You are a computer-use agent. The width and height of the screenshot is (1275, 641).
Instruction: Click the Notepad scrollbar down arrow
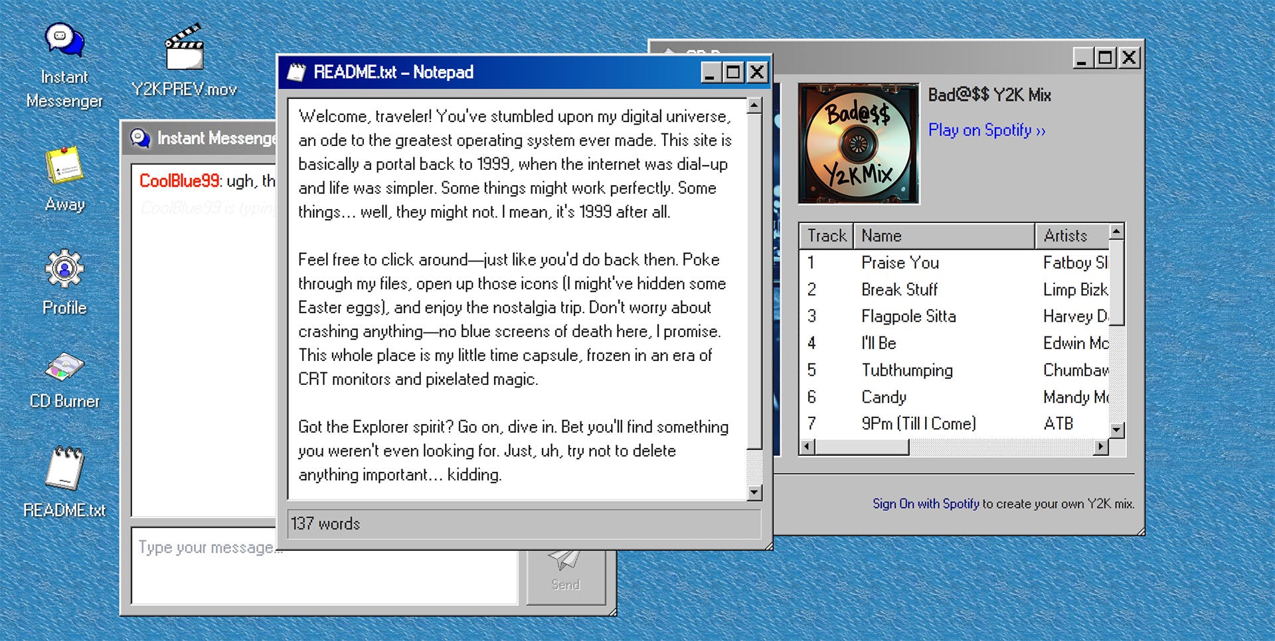[754, 493]
